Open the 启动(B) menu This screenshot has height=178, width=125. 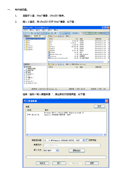(x=38, y=30)
